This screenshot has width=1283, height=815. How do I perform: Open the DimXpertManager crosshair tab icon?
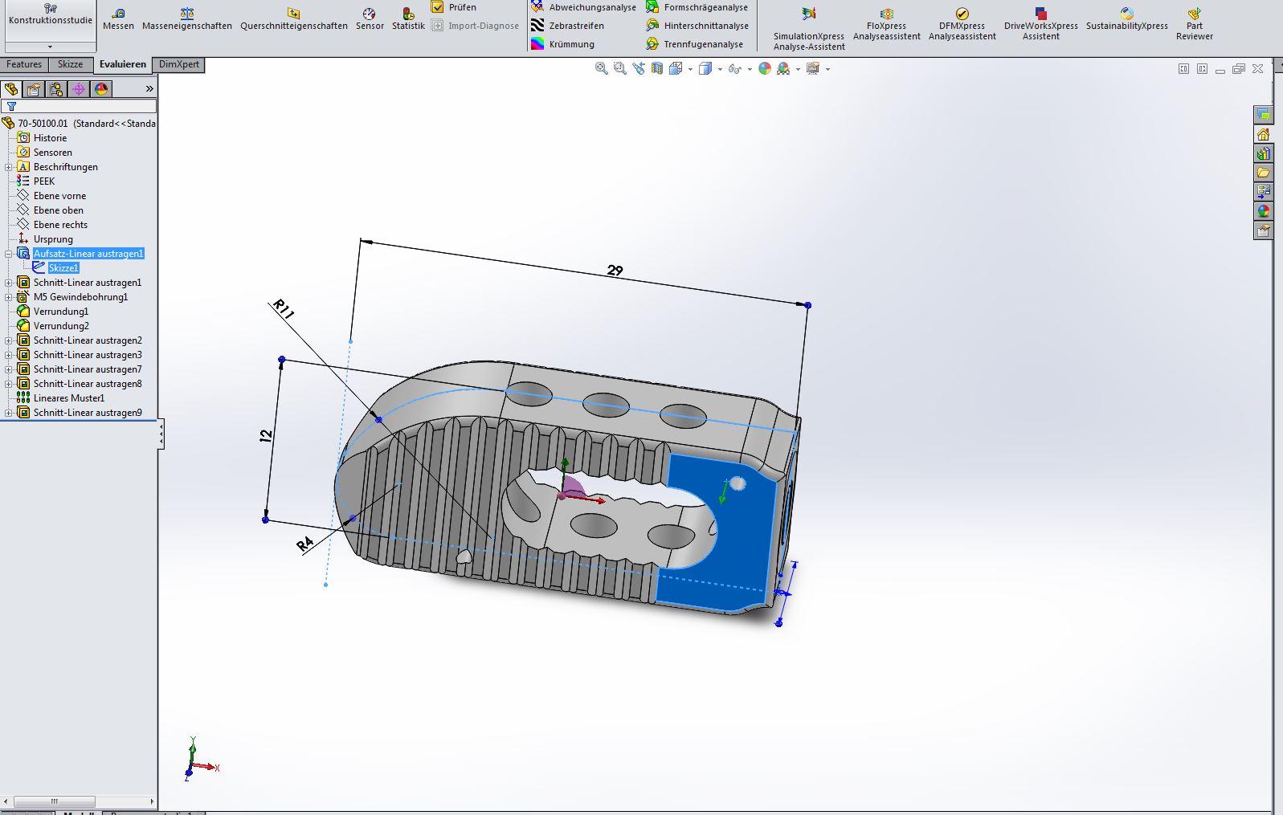[x=79, y=89]
